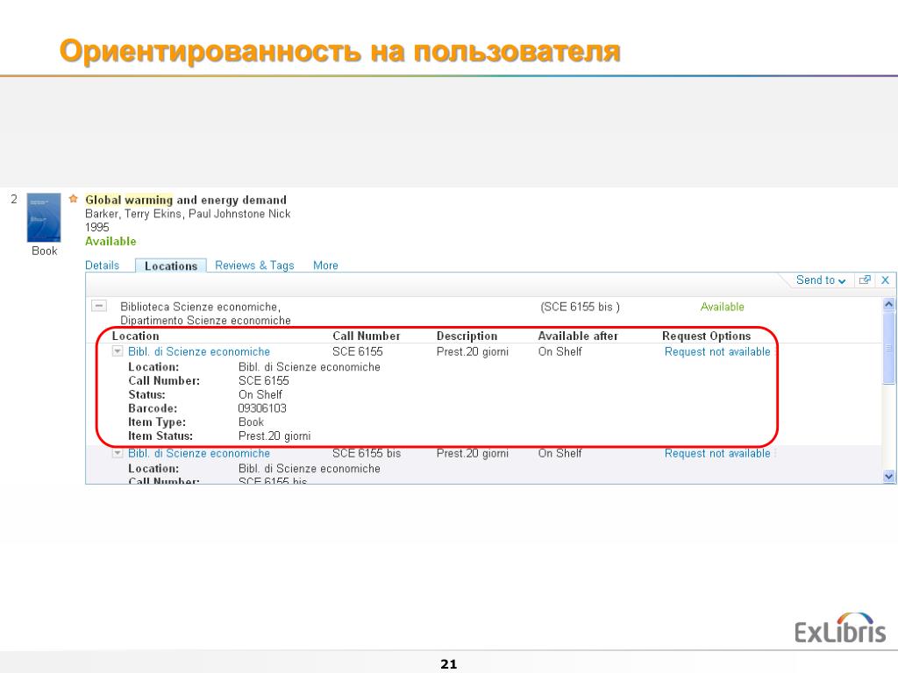
Task: Click the Description column header
Action: pyautogui.click(x=467, y=336)
